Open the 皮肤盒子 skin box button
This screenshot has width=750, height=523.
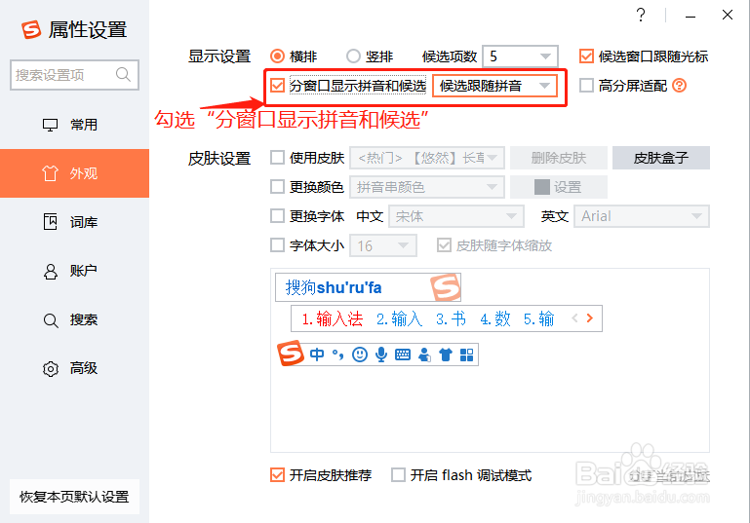661,158
